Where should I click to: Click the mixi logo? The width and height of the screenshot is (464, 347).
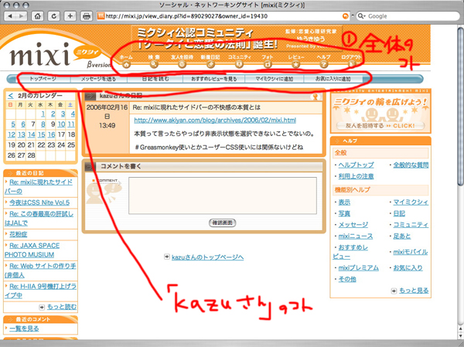pos(40,55)
